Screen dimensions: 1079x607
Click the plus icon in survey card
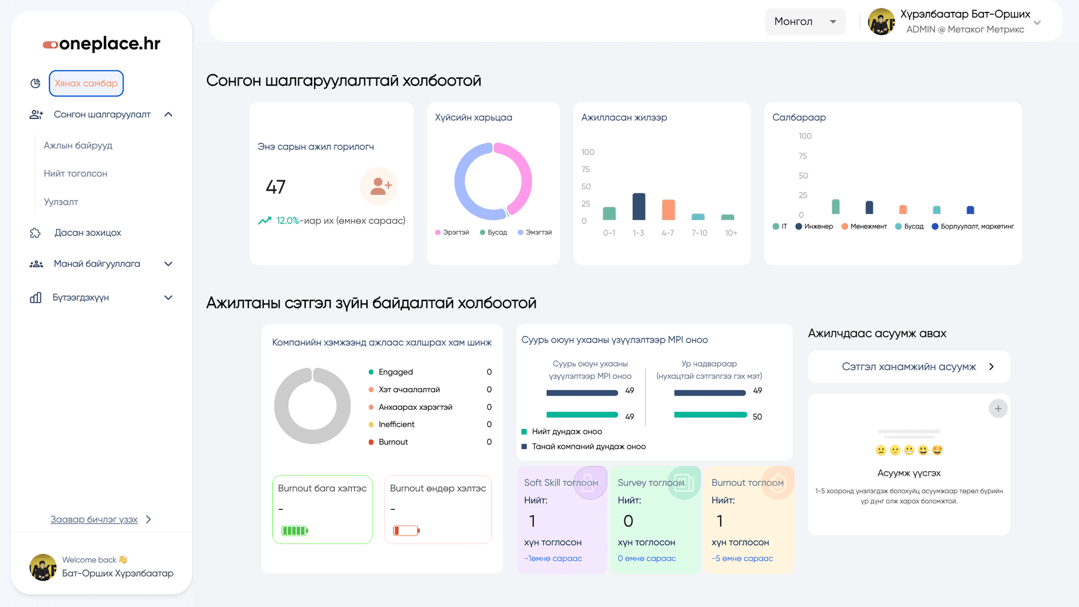point(998,409)
